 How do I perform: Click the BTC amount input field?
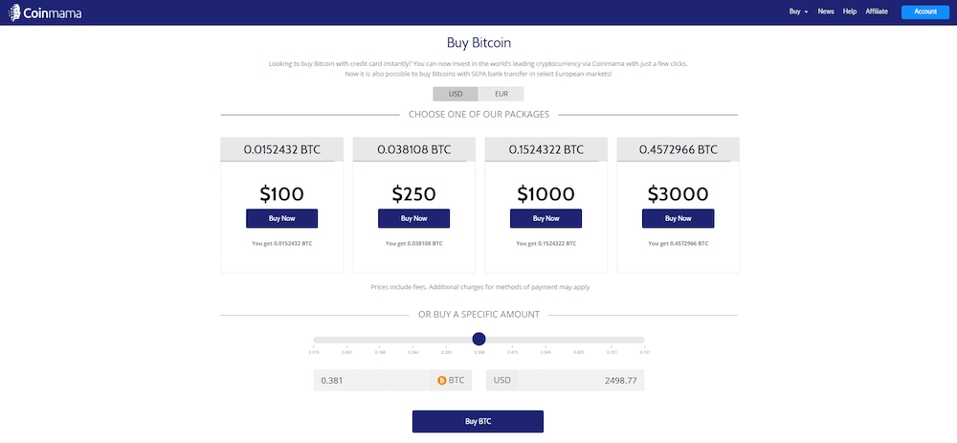click(373, 380)
